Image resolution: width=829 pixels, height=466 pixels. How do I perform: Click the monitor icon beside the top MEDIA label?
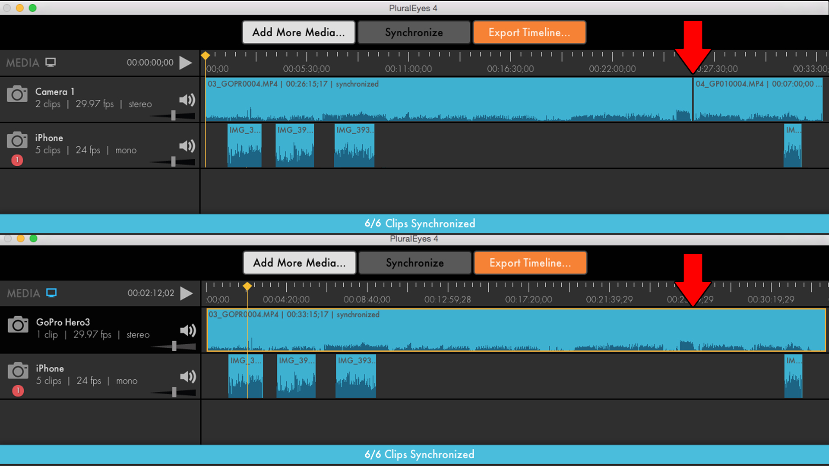point(51,63)
